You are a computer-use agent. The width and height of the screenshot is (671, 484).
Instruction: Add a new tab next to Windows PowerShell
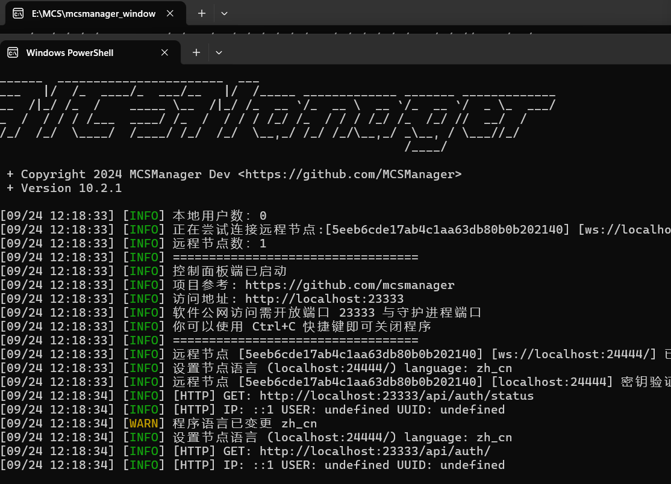(x=196, y=52)
